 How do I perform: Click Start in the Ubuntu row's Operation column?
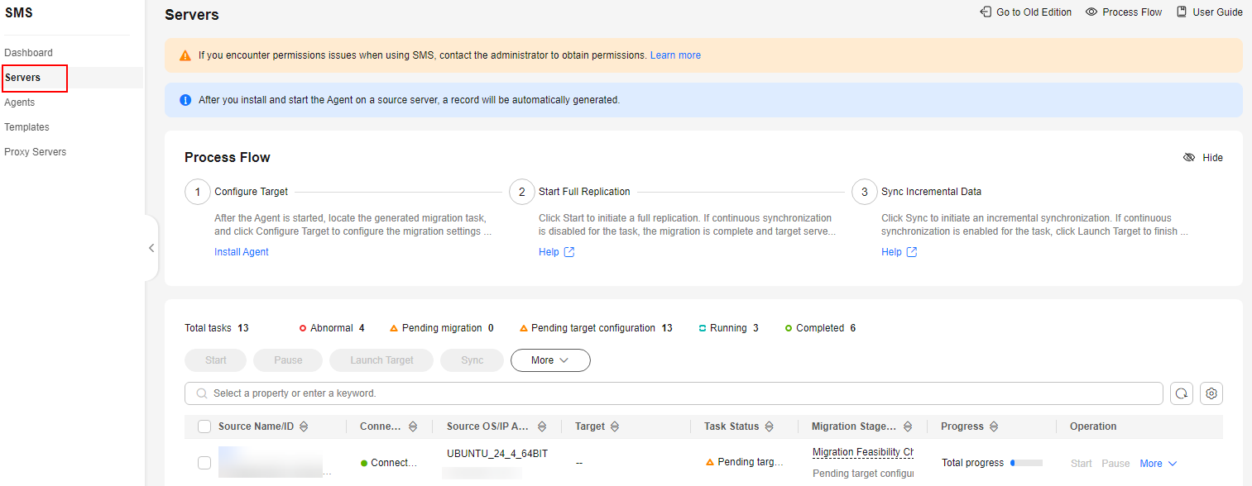tap(1082, 464)
